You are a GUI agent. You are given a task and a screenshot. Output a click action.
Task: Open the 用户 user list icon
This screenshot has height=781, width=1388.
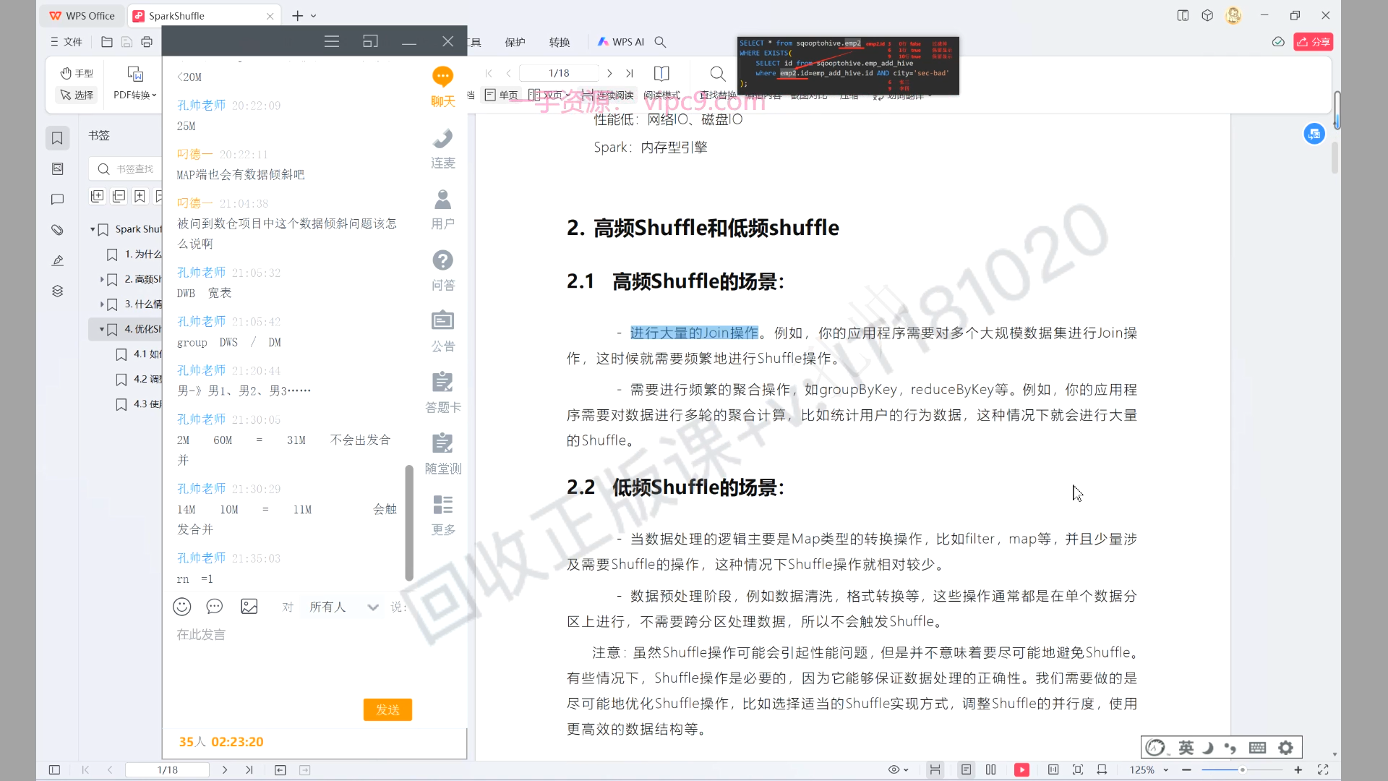[x=442, y=200]
